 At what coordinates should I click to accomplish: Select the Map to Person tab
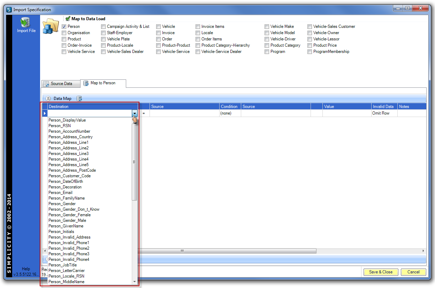pyautogui.click(x=103, y=83)
